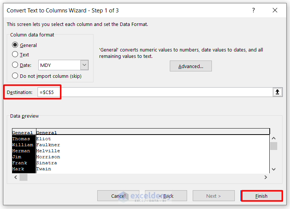This screenshot has height=209, width=290.
Task: Select the General data format radio button
Action: tap(15, 45)
